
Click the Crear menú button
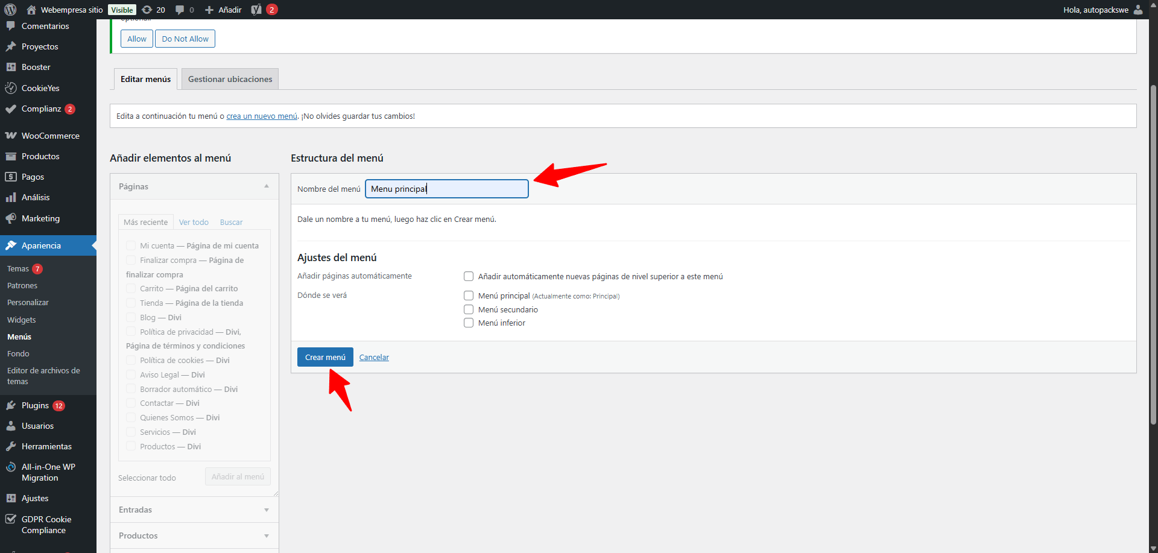[325, 357]
